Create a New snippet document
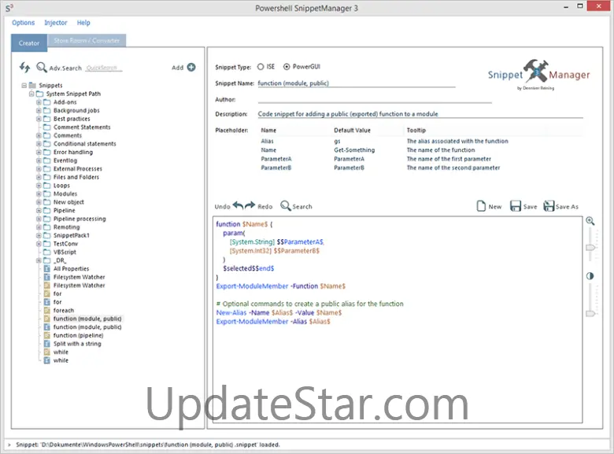The height and width of the screenshot is (454, 614). (x=481, y=206)
